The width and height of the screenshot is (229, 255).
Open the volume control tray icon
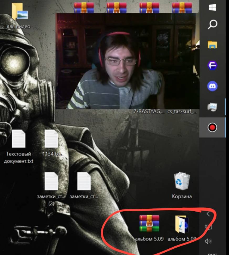point(209,241)
